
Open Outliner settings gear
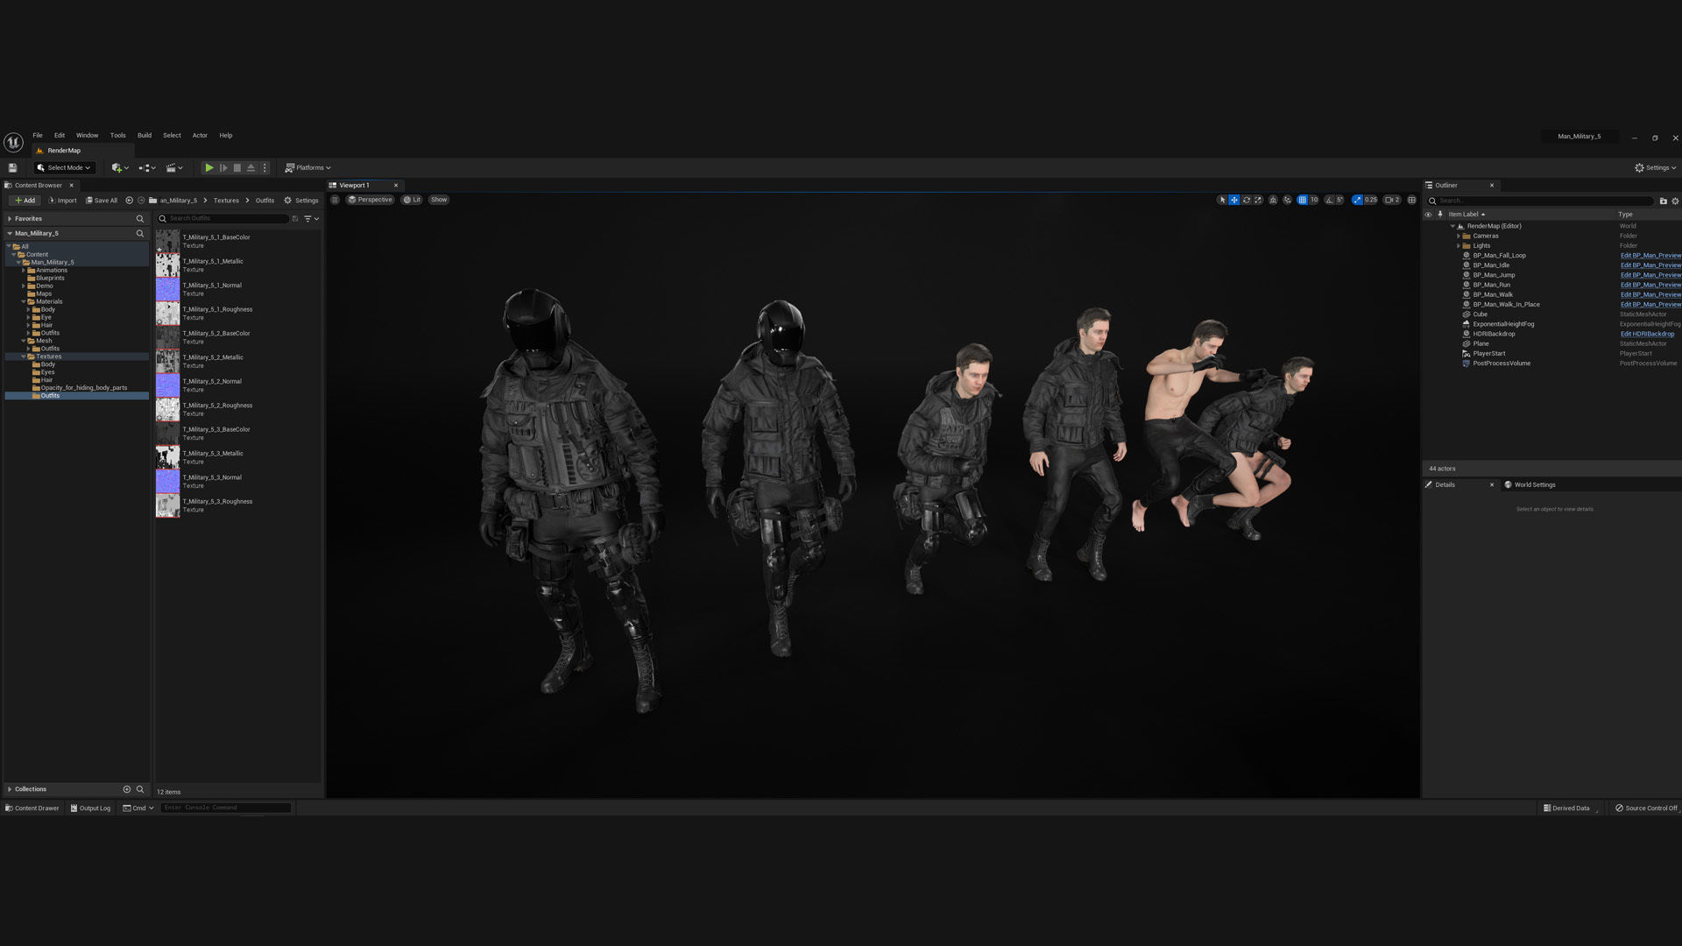point(1675,201)
